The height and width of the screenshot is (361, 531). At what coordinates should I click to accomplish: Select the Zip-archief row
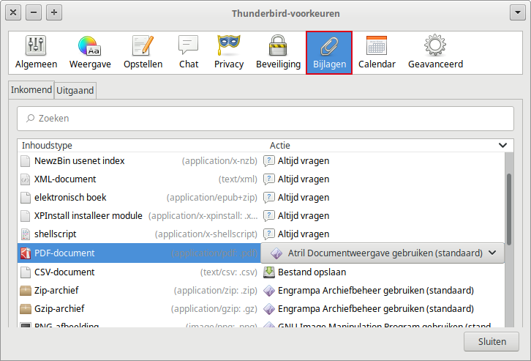coord(261,291)
